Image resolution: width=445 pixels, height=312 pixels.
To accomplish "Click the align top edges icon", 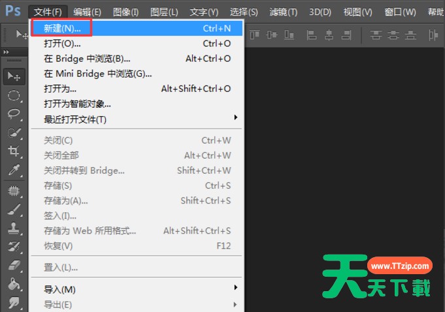I will point(254,35).
